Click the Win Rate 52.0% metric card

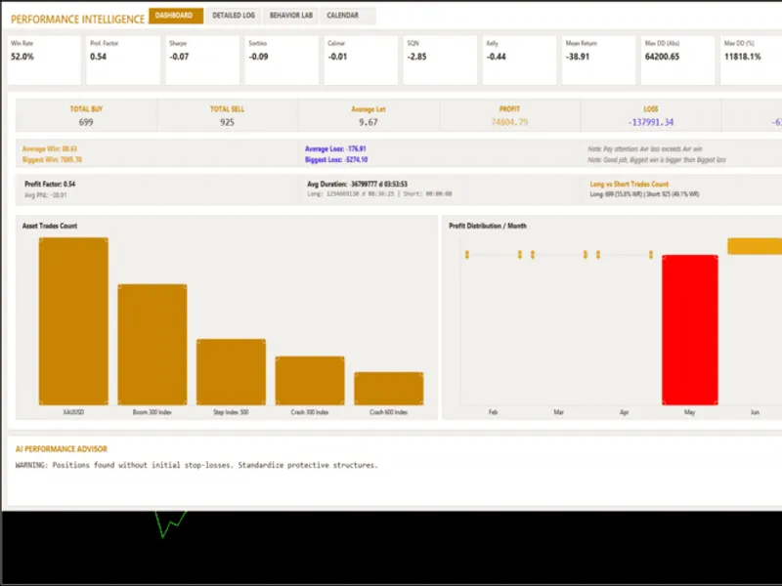point(44,60)
